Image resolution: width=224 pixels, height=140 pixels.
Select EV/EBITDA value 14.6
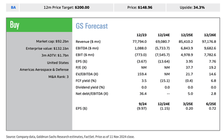[212, 74]
